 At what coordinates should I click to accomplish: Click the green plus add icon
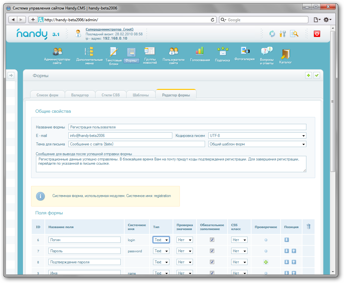(308, 75)
